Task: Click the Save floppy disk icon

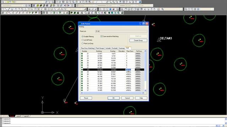Action: (x=63, y=2)
